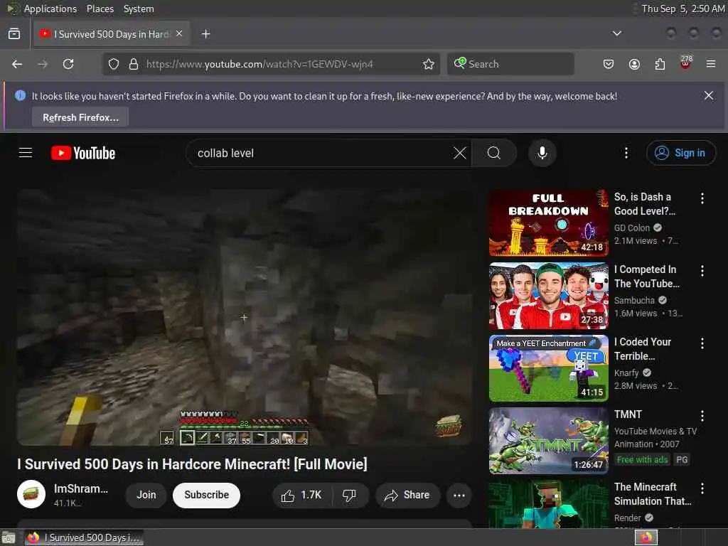This screenshot has height=546, width=728.
Task: Focus the Firefox Search box
Action: tap(510, 64)
